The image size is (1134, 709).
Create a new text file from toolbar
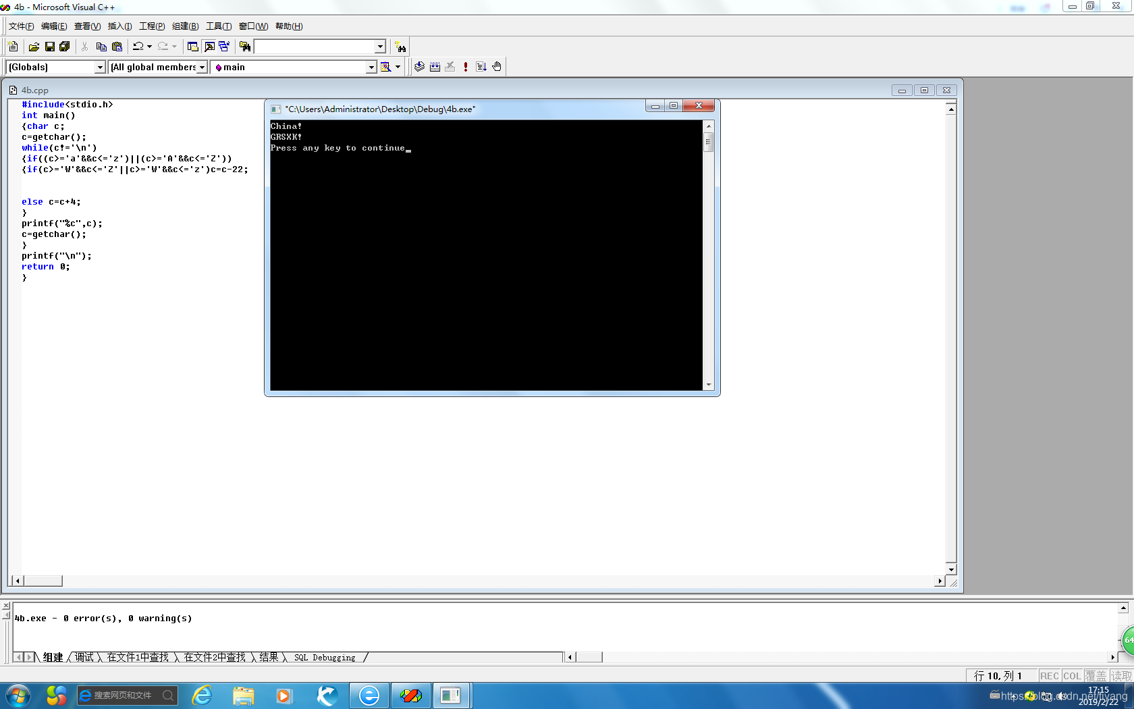[13, 47]
